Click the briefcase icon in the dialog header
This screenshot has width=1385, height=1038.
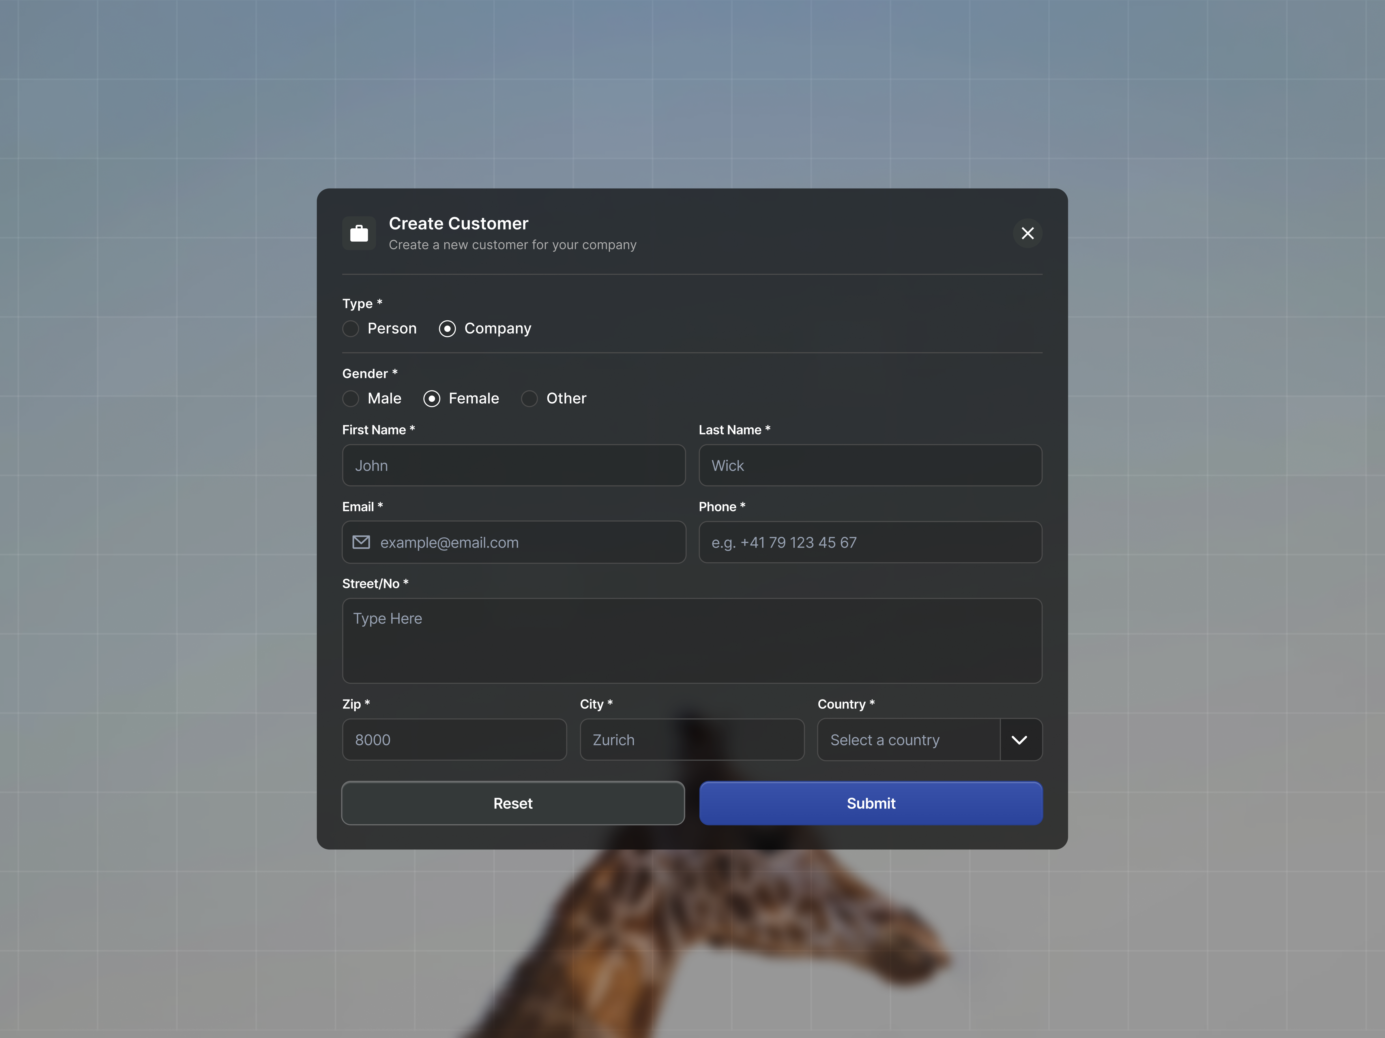point(359,233)
